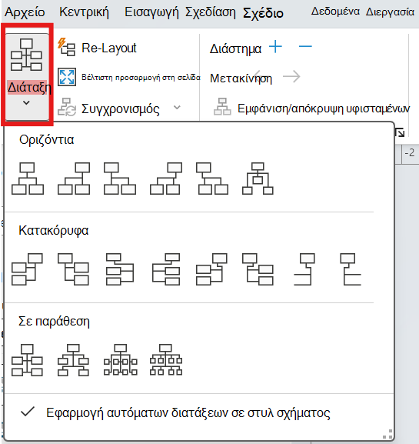
Task: Select the Σχέδιο tab
Action: click(x=263, y=13)
